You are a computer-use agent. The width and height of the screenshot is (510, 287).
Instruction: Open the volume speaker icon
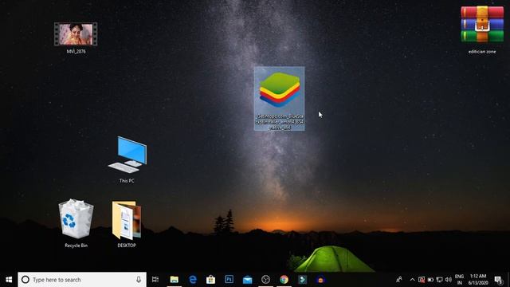pyautogui.click(x=449, y=280)
